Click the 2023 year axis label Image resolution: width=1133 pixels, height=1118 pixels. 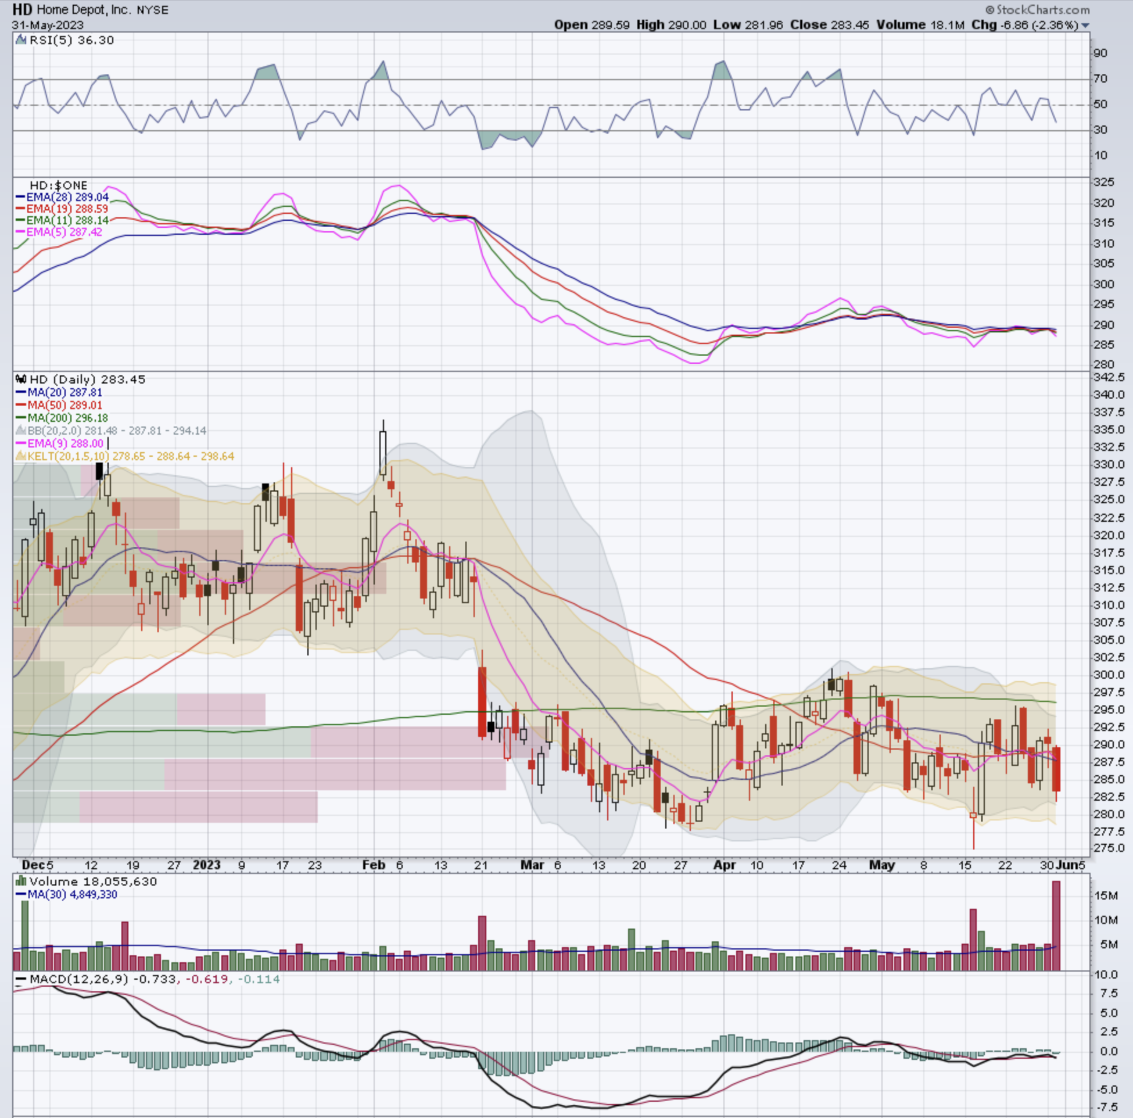coord(207,865)
